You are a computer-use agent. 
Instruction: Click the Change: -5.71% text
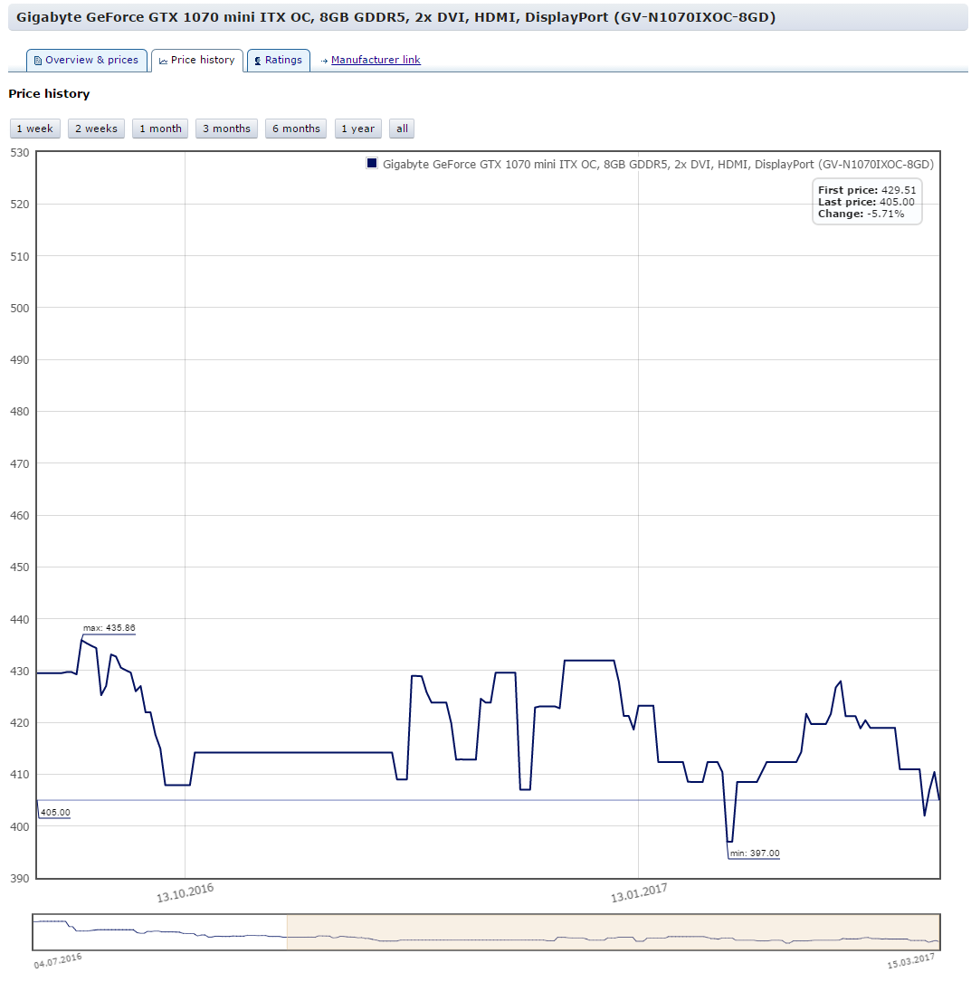point(862,214)
